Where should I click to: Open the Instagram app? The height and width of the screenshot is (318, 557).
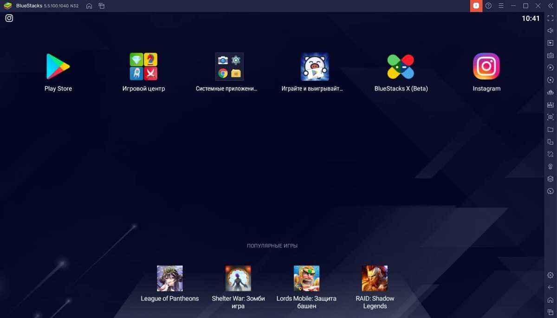point(486,66)
